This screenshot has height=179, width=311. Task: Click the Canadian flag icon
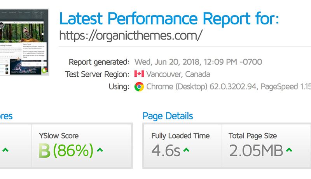[x=139, y=74]
